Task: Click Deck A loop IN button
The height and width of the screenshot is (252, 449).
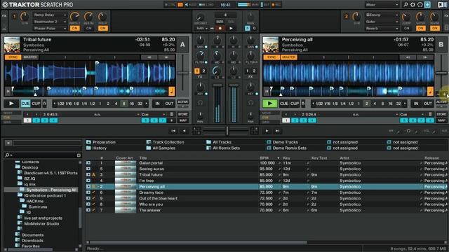Action: pos(157,104)
